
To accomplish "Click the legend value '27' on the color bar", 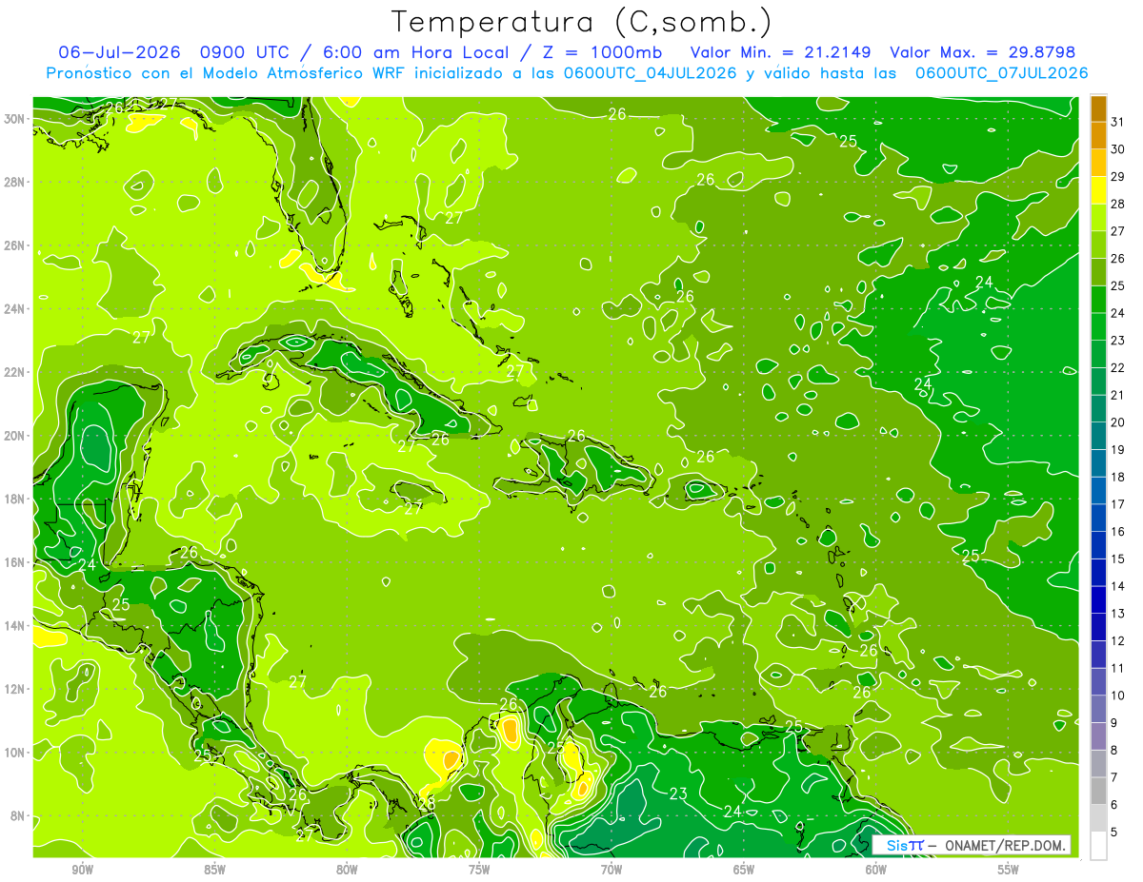I will pyautogui.click(x=1118, y=231).
